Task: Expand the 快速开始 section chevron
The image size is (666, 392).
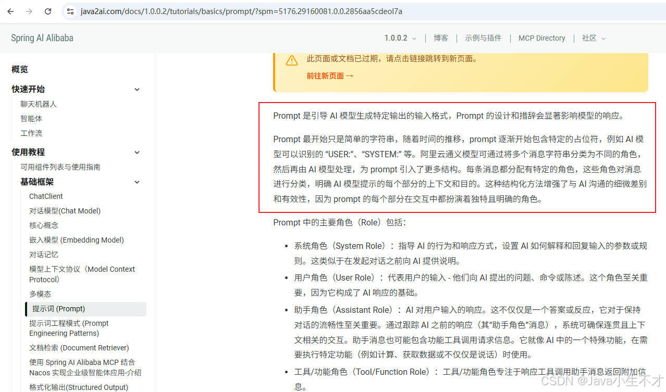Action: click(137, 89)
